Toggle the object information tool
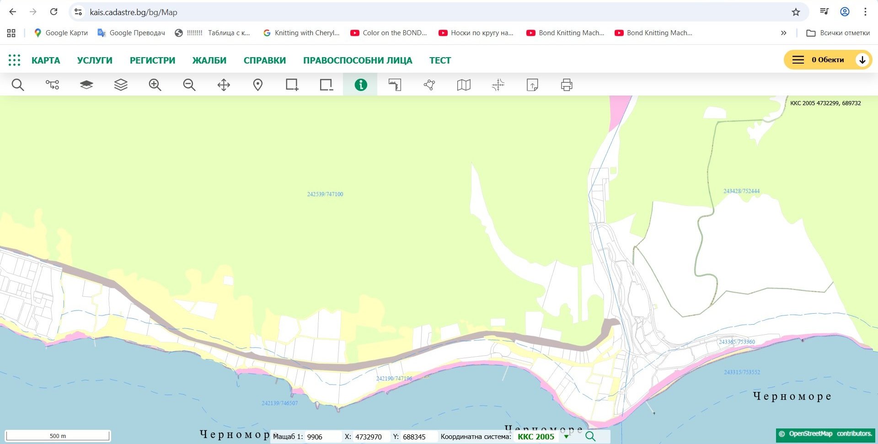Viewport: 878px width, 444px height. pyautogui.click(x=361, y=85)
